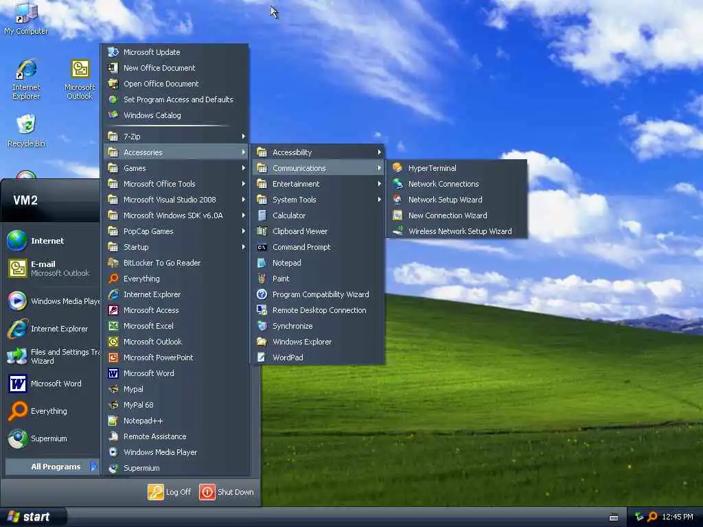The image size is (703, 527).
Task: Launch the Clipboard Viewer icon
Action: [262, 231]
